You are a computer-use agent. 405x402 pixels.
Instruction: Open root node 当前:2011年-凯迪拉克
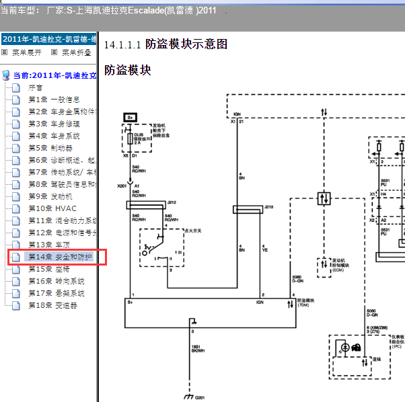pos(54,75)
